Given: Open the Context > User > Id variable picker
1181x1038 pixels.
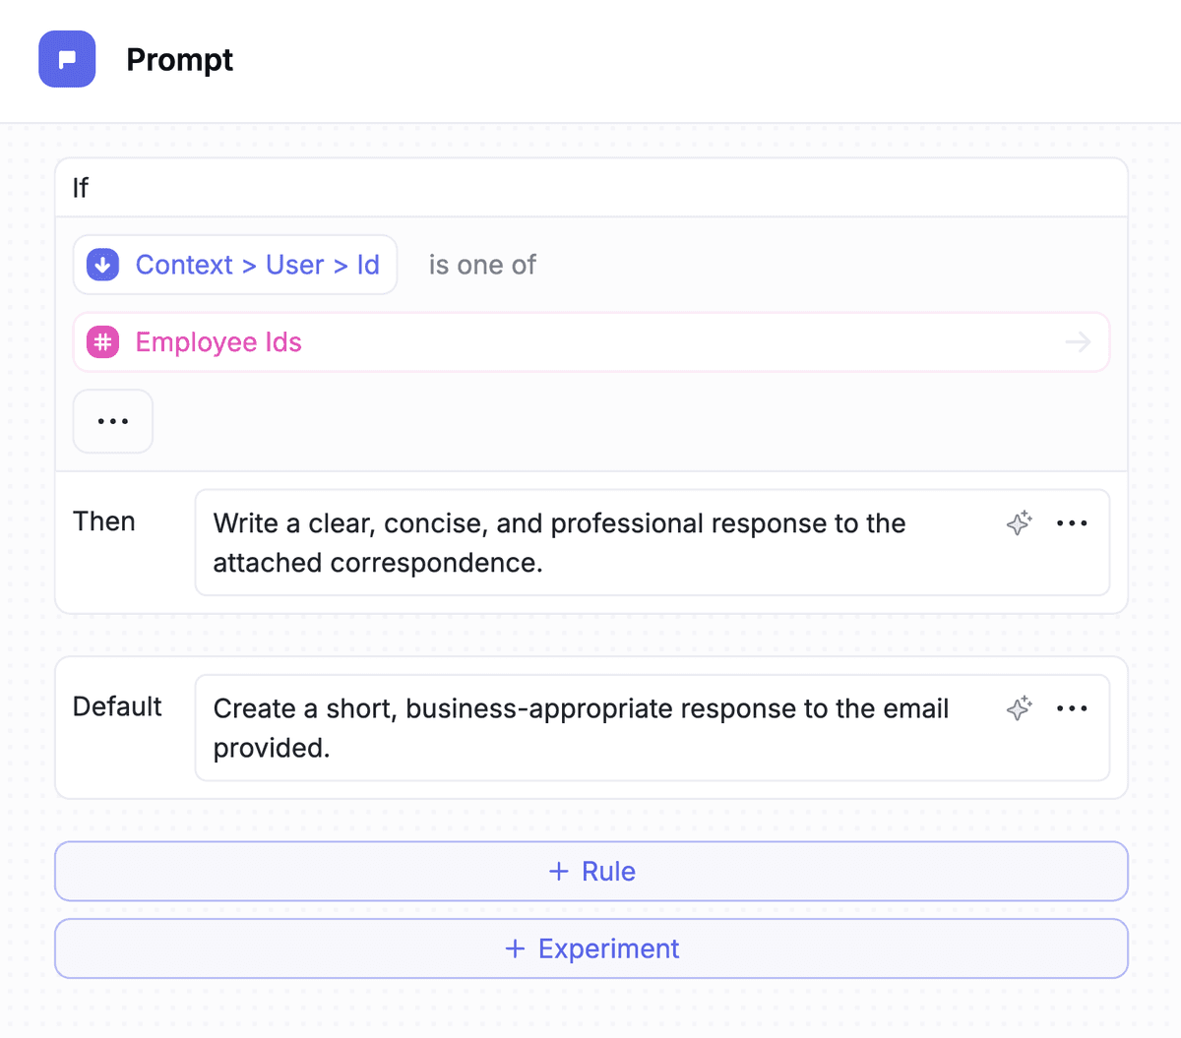Looking at the screenshot, I should point(256,264).
